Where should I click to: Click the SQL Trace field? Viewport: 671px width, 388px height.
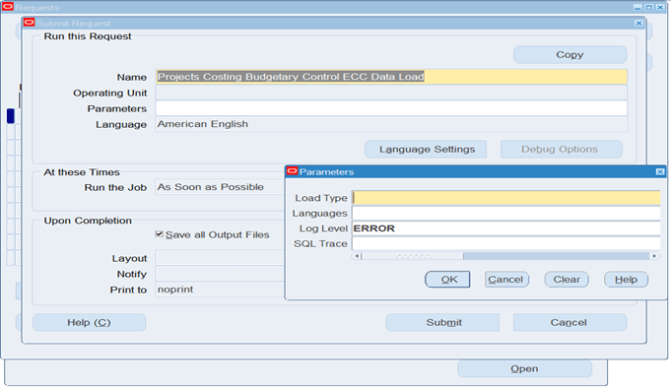[x=506, y=243]
